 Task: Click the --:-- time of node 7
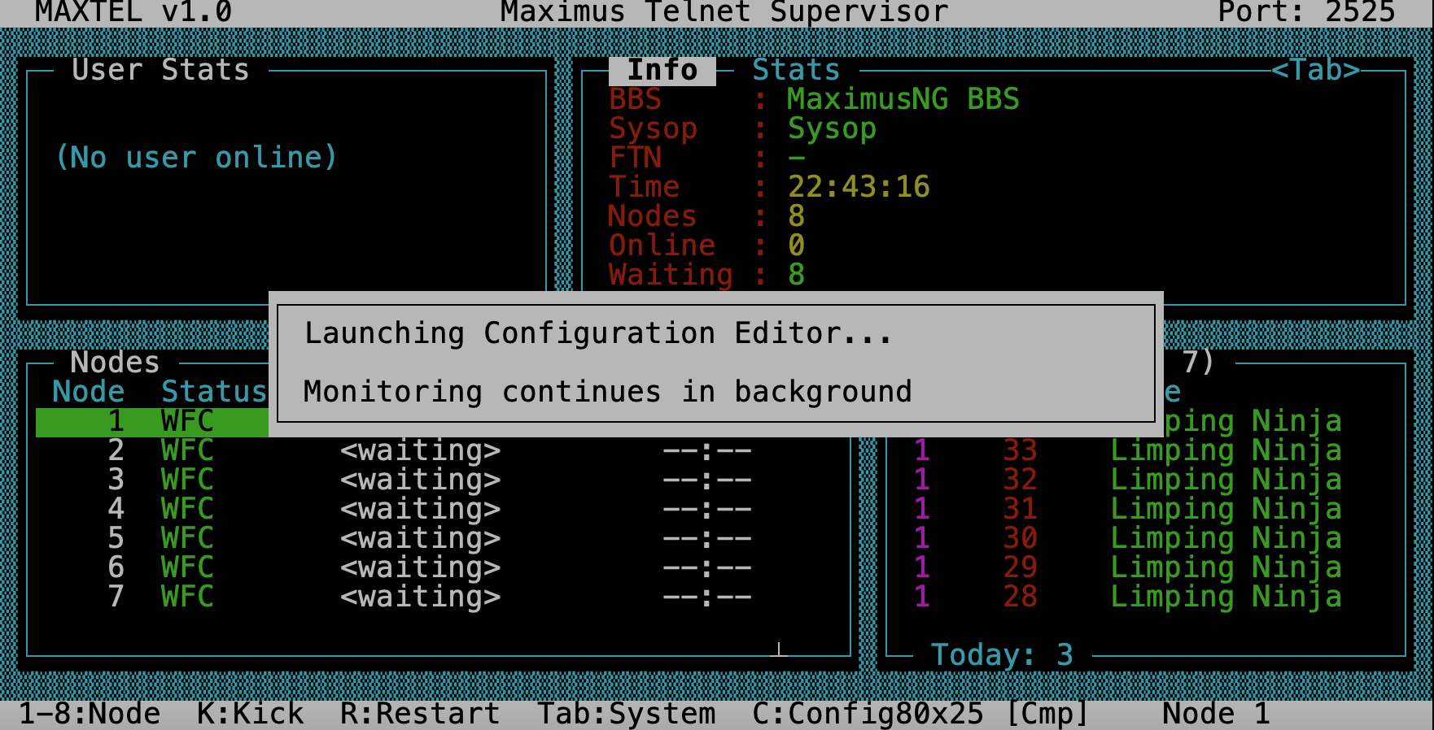click(x=707, y=597)
